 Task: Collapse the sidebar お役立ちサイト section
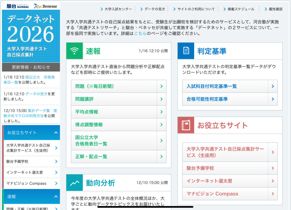click(x=56, y=133)
